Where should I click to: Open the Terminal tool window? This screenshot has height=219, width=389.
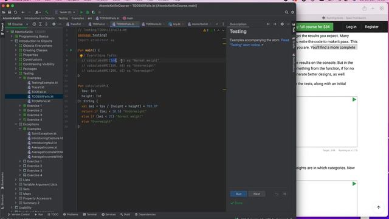pos(90,215)
